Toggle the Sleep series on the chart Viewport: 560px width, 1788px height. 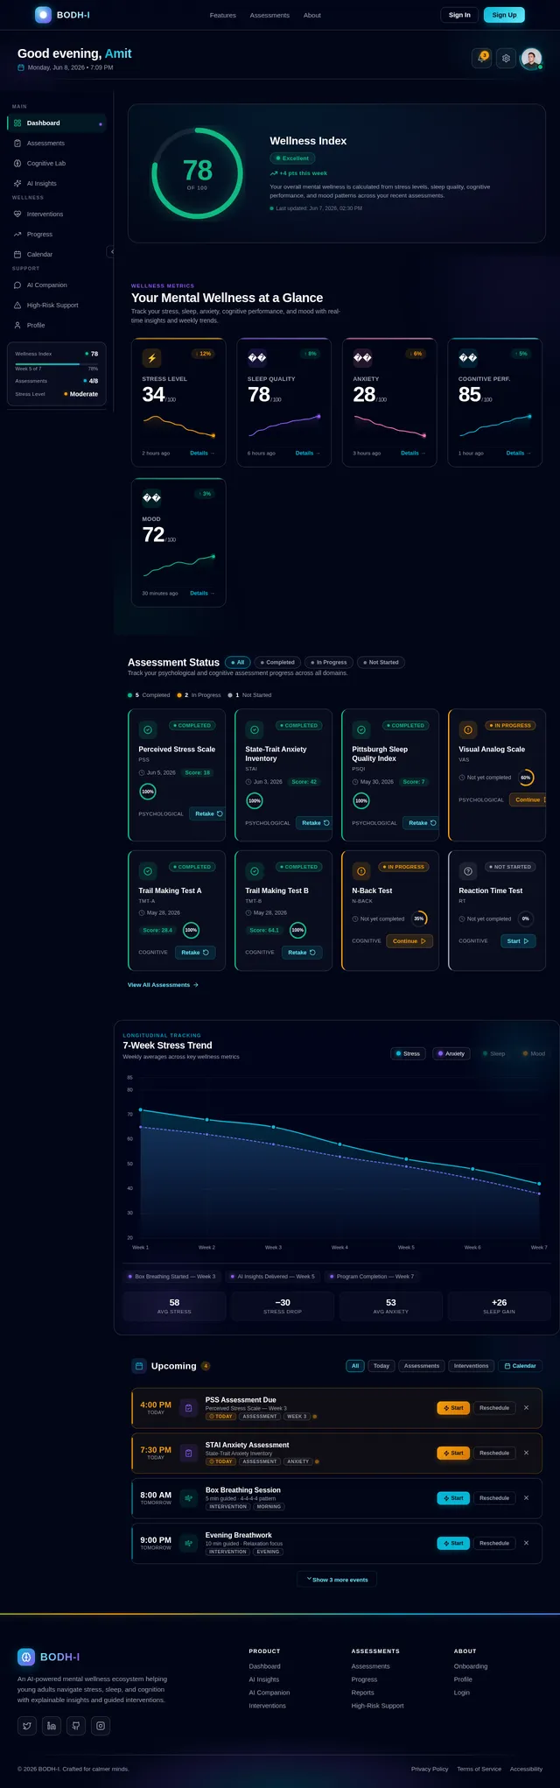[x=493, y=1053]
